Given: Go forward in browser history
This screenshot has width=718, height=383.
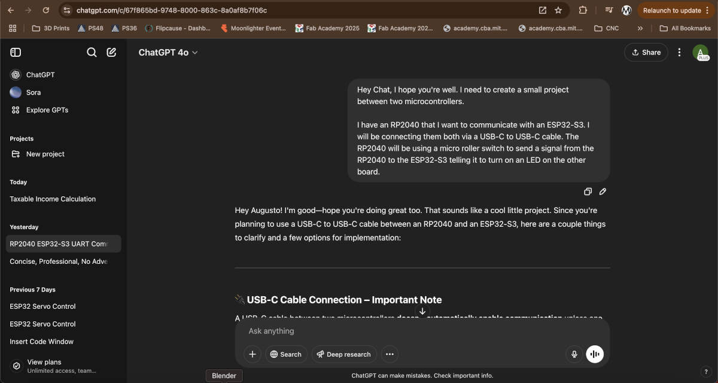Looking at the screenshot, I should point(28,10).
